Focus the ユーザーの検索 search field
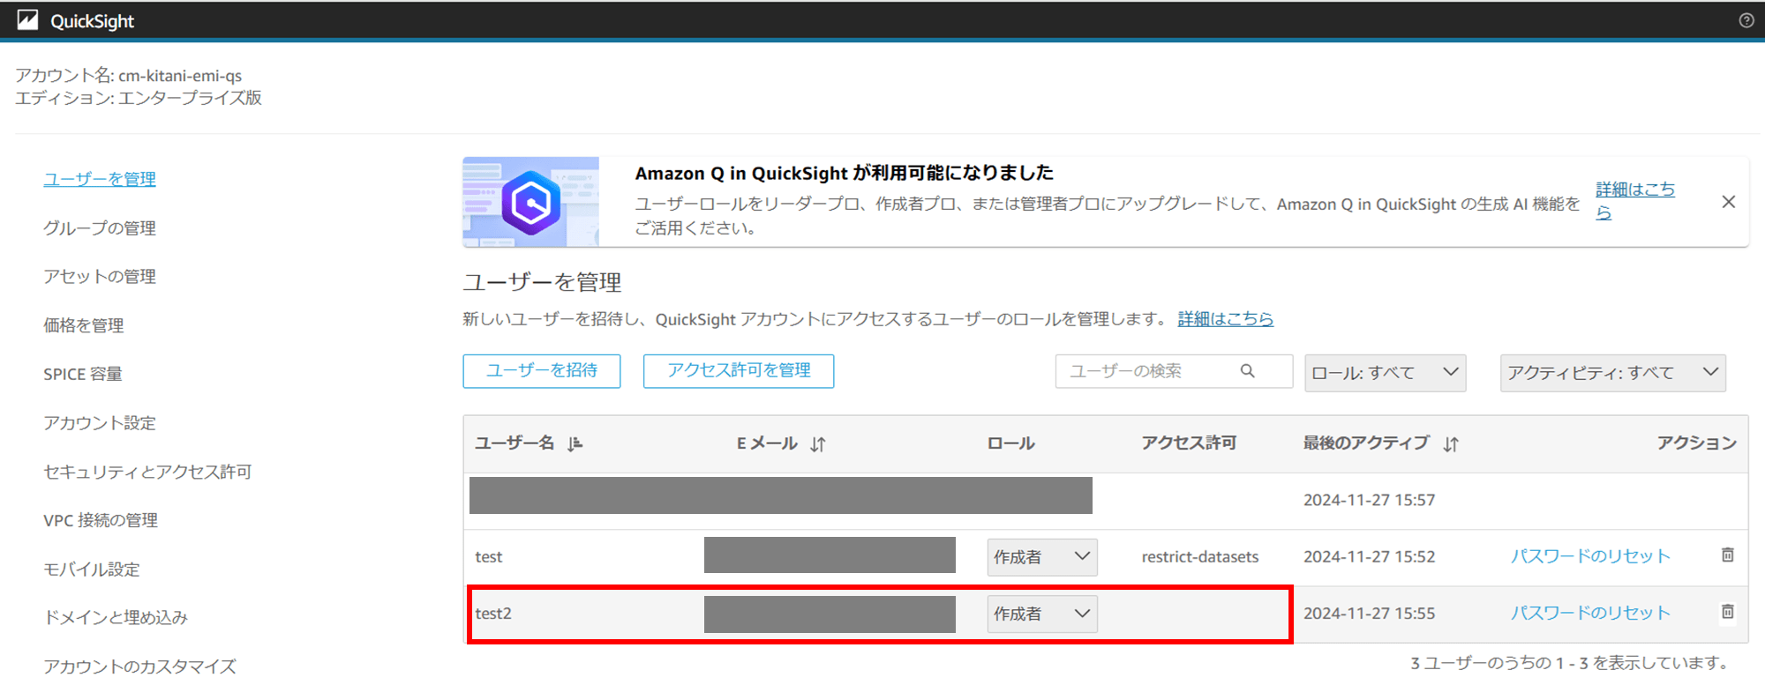 coord(1175,371)
